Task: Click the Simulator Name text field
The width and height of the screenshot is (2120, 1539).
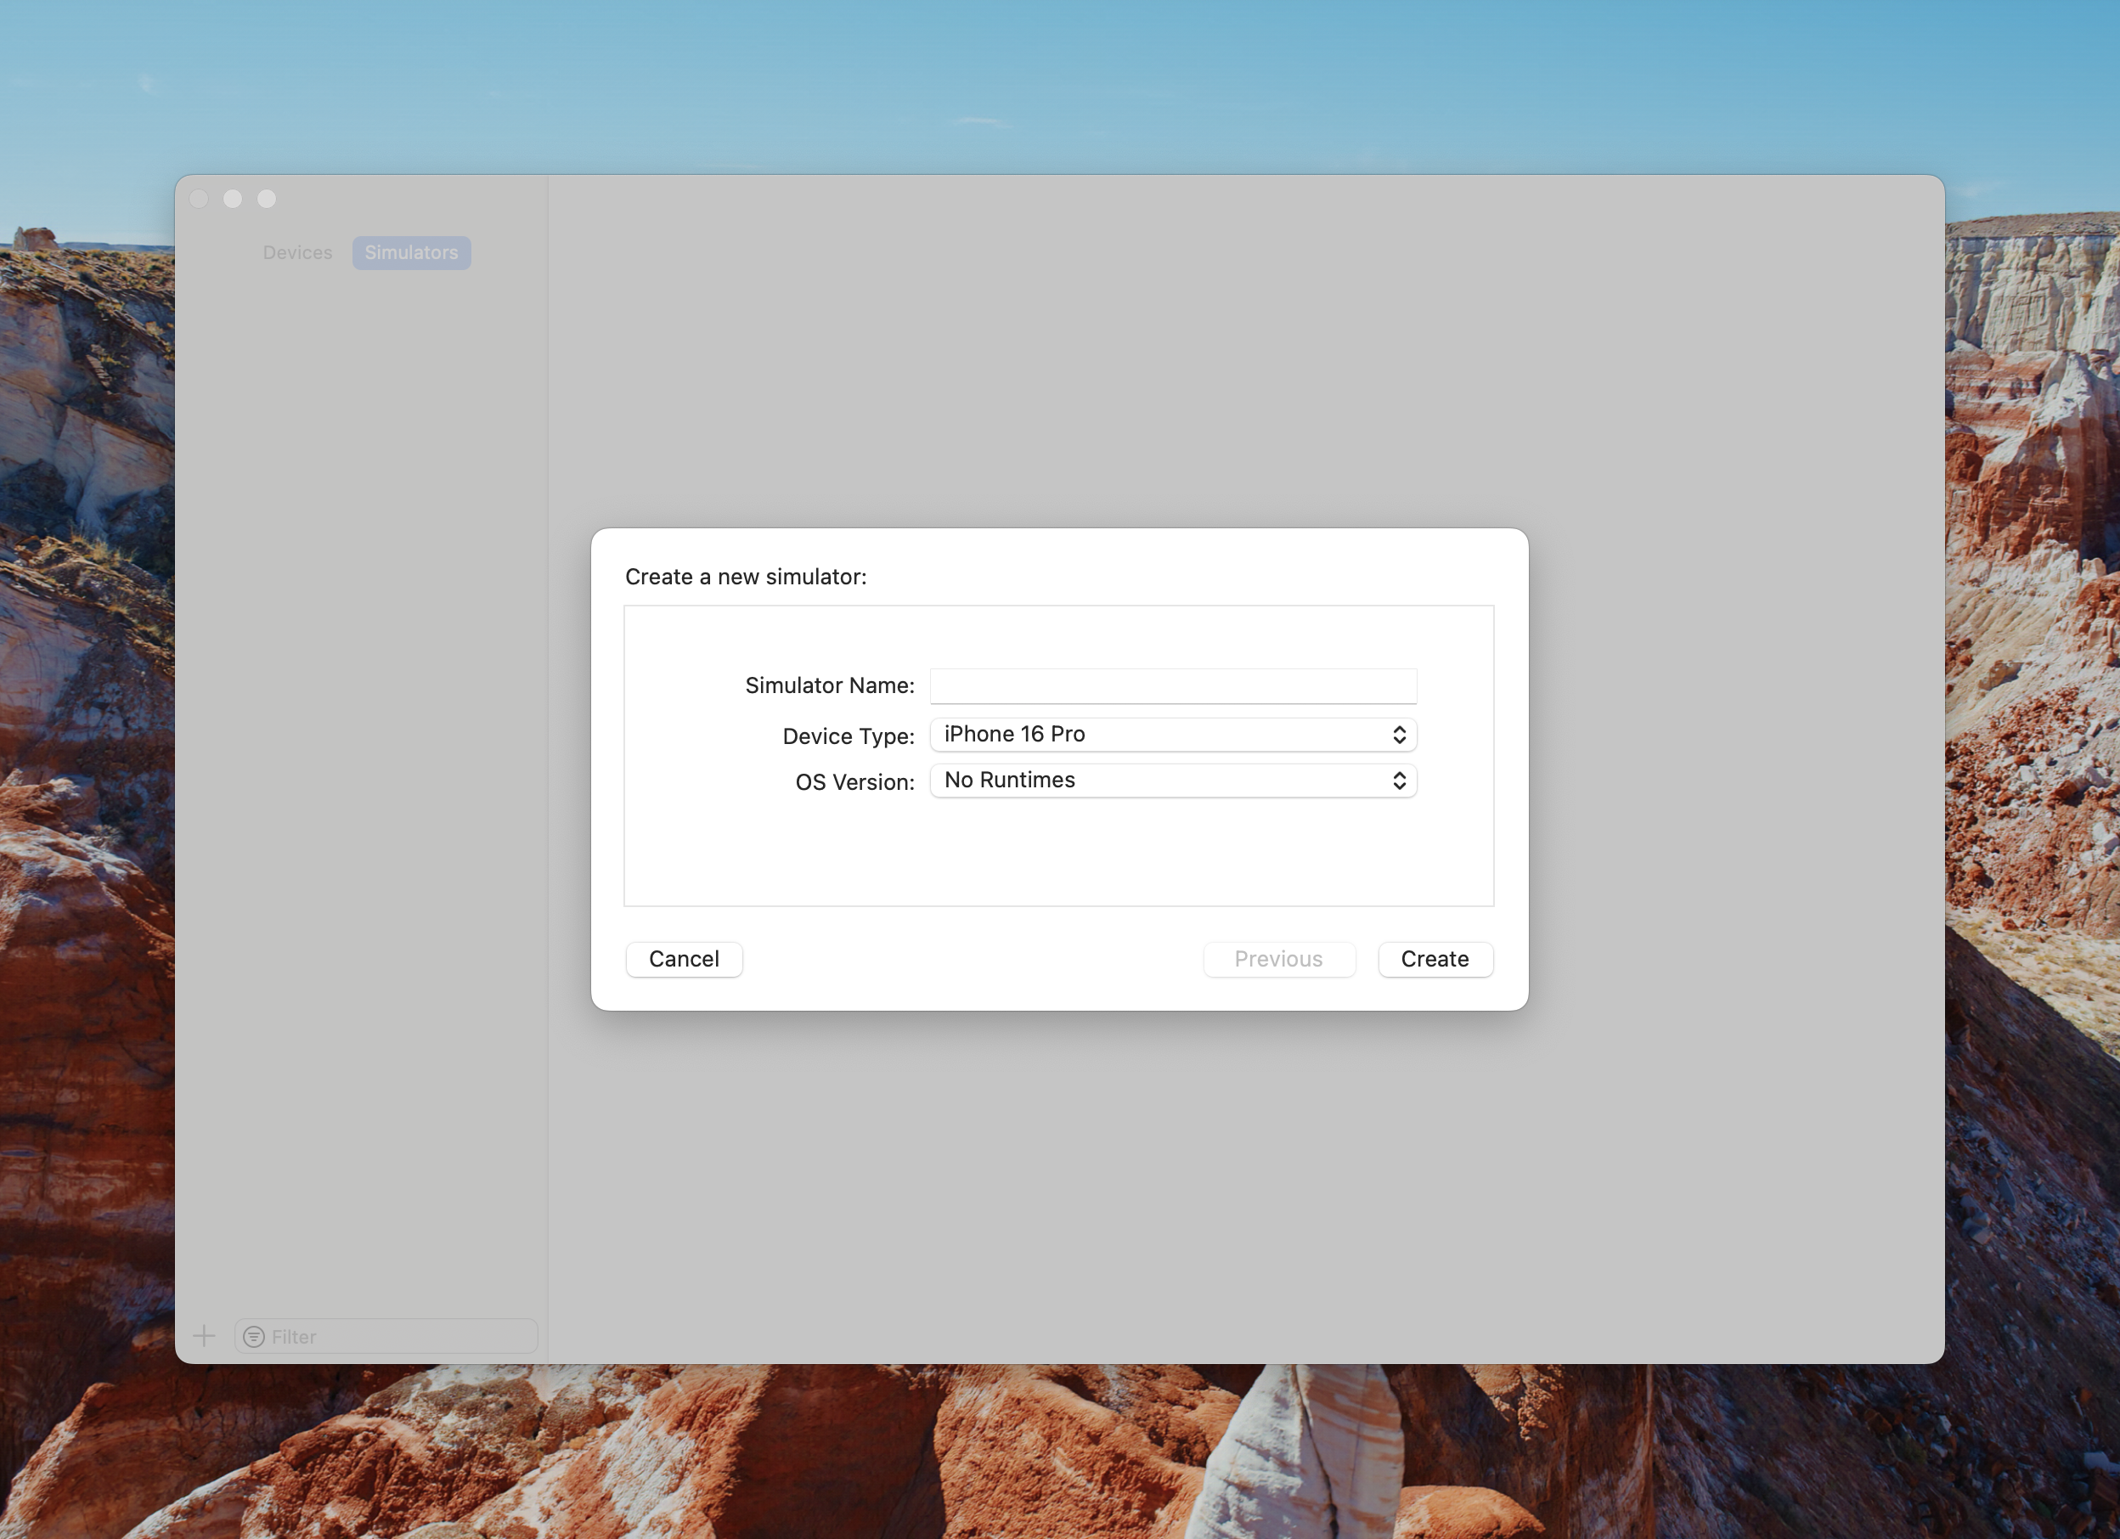Action: [x=1172, y=685]
